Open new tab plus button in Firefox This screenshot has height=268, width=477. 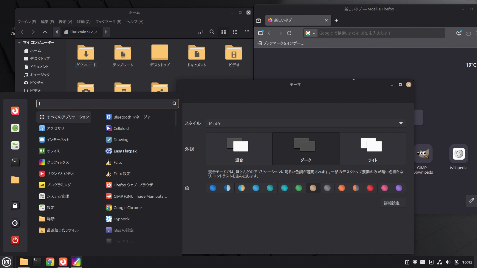tap(337, 20)
